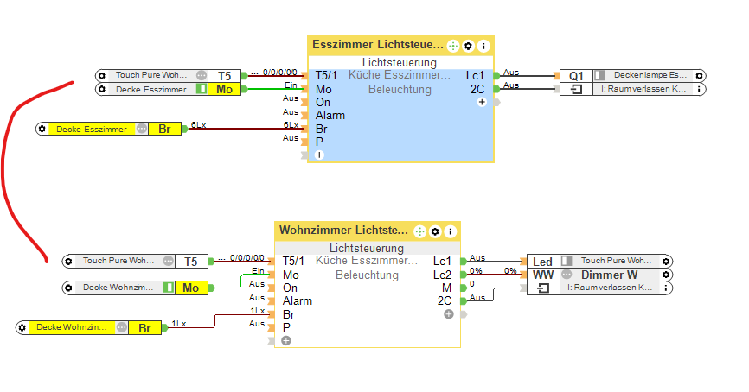Click gear icon on Dimmer W output
749x392 pixels.
665,275
